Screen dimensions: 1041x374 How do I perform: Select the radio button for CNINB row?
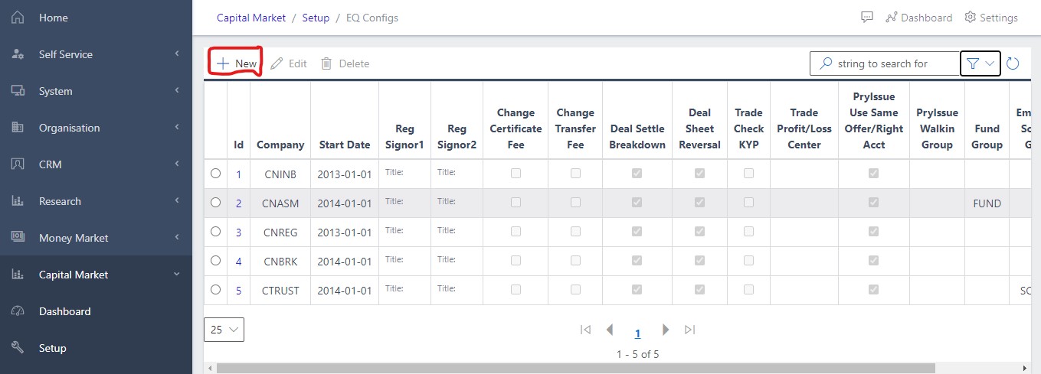(215, 174)
